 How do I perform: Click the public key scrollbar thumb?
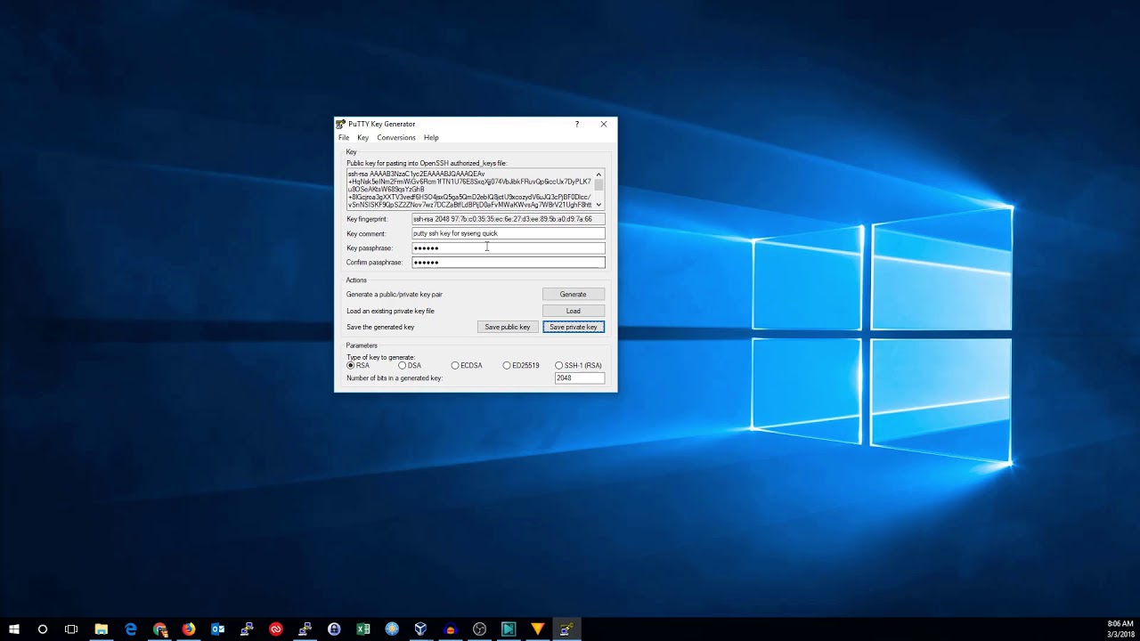(x=598, y=184)
